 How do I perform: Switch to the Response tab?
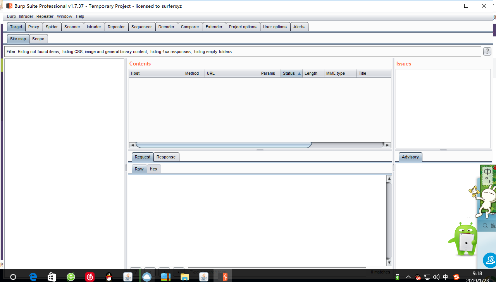(166, 157)
